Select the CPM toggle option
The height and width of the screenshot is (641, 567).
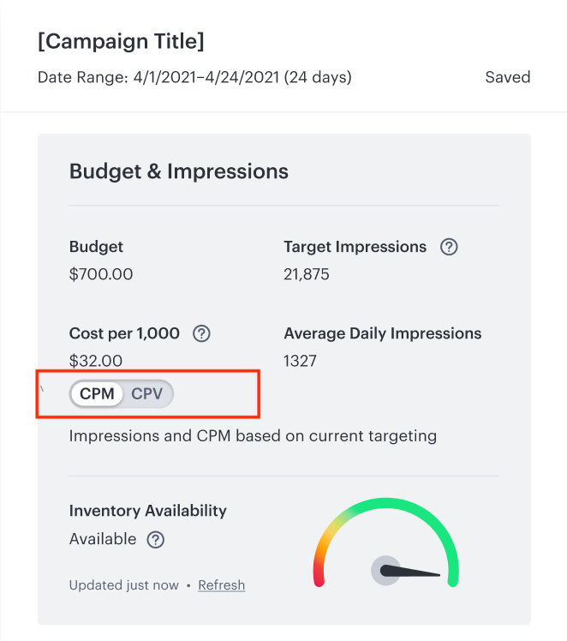point(97,393)
